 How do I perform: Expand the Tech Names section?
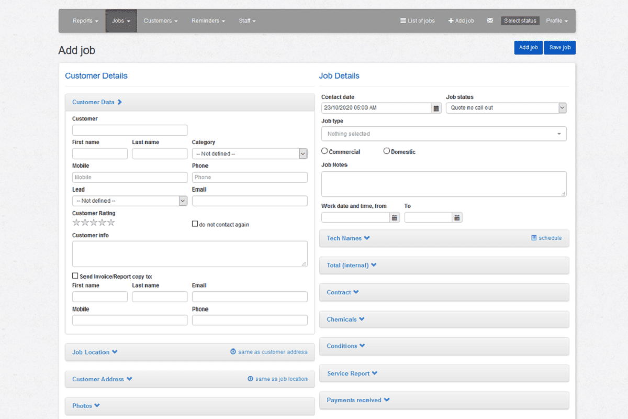(348, 238)
